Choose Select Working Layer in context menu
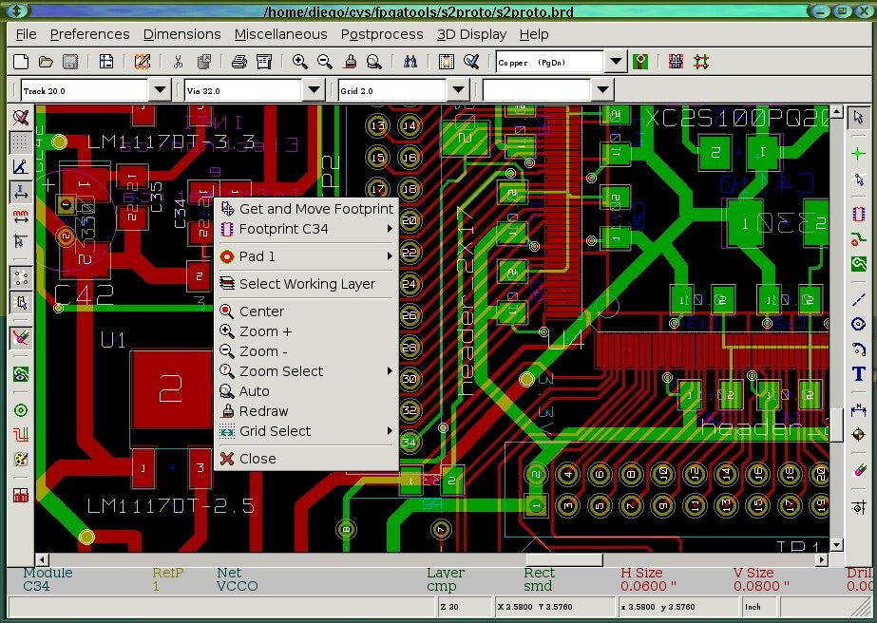Viewport: 877px width, 623px height. click(x=307, y=284)
